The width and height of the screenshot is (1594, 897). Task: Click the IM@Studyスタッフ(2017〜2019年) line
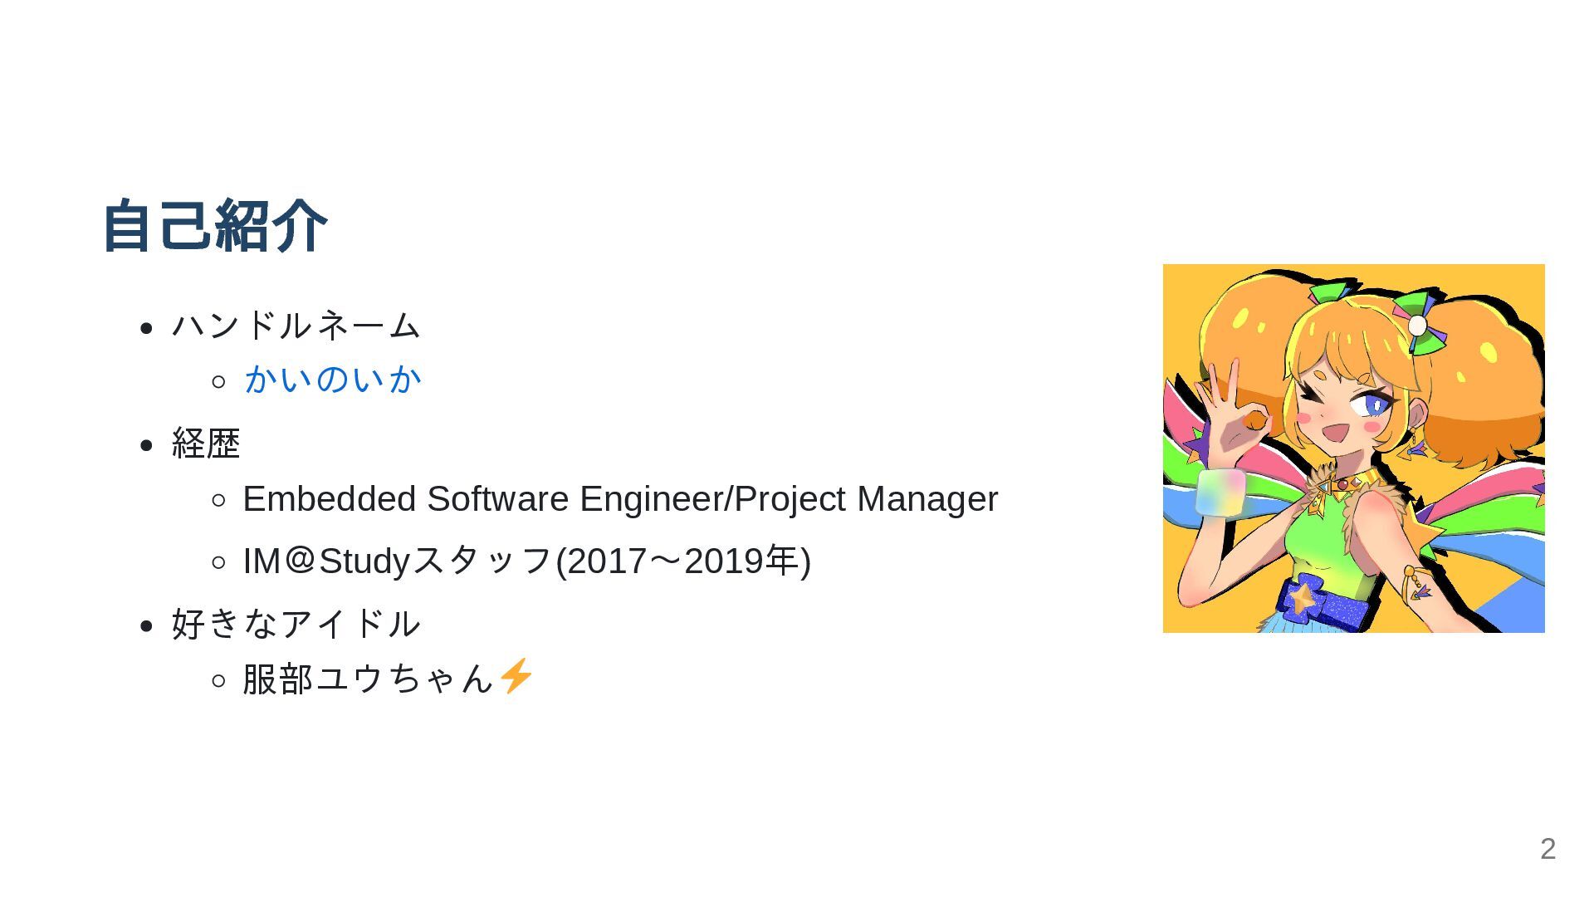pos(526,561)
